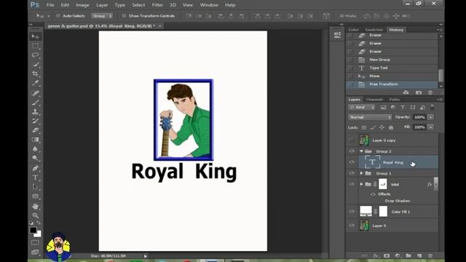Open the Opacity slider dropdown arrow
This screenshot has height=262, width=466.
pos(430,117)
